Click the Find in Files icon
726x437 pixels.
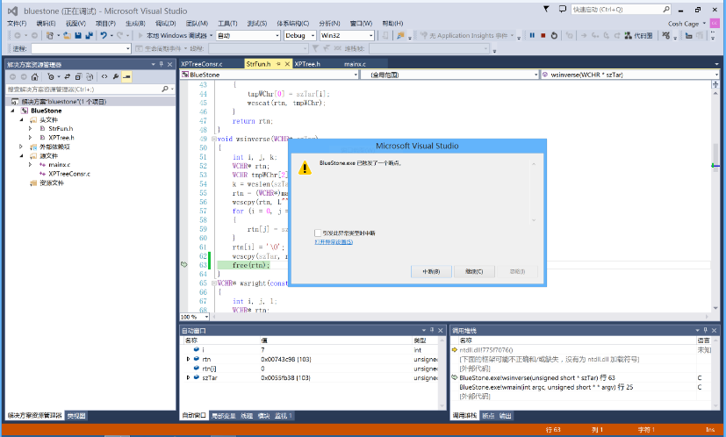pyautogui.click(x=400, y=35)
